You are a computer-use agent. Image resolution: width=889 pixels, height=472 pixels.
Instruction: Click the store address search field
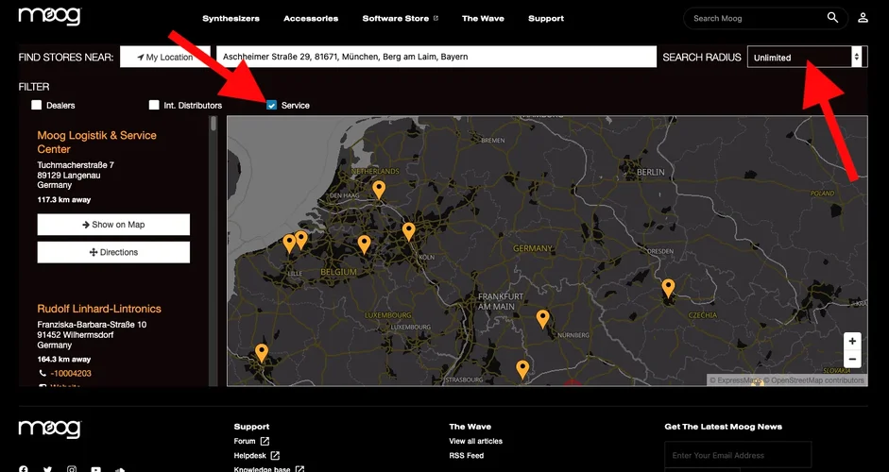pos(436,58)
